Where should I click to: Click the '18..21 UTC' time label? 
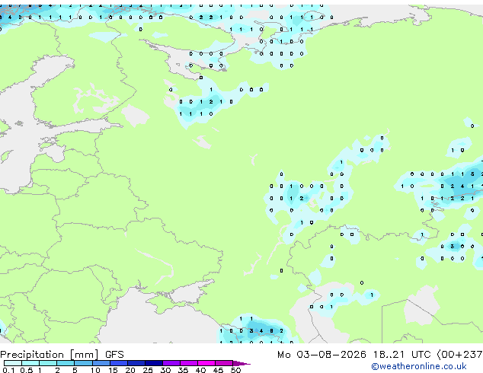pyautogui.click(x=401, y=355)
